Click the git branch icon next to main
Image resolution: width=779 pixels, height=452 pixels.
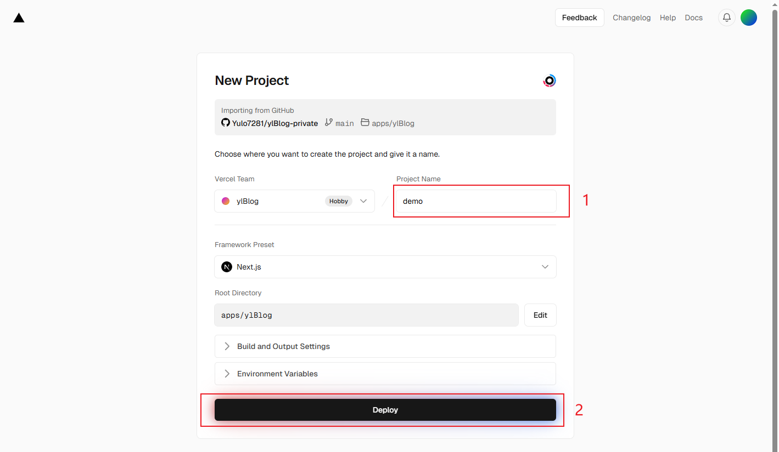[329, 123]
